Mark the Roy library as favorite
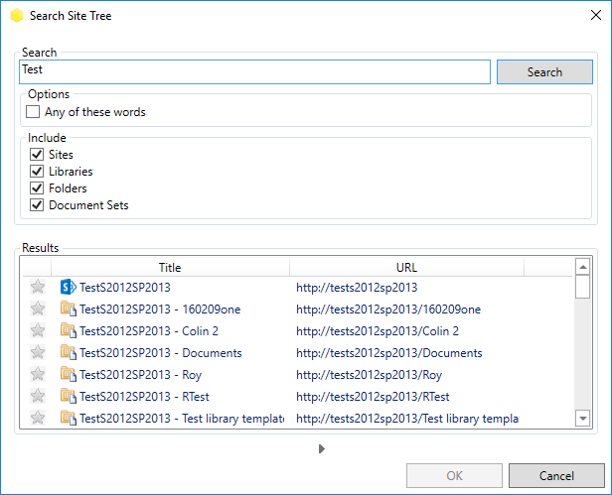 click(38, 374)
